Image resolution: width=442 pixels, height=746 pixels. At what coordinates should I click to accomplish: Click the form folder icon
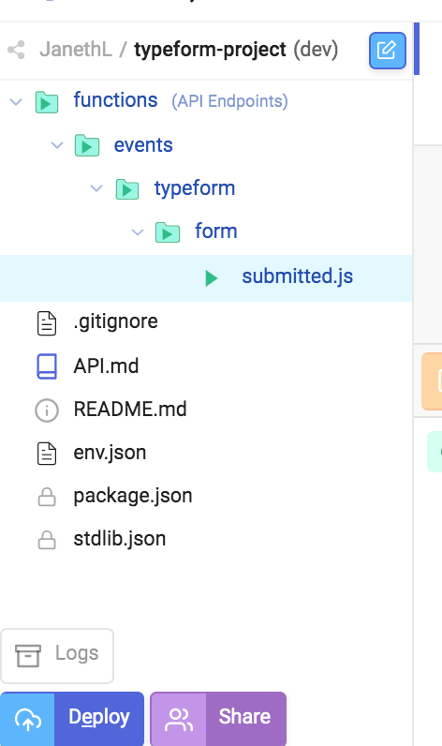[x=168, y=232]
